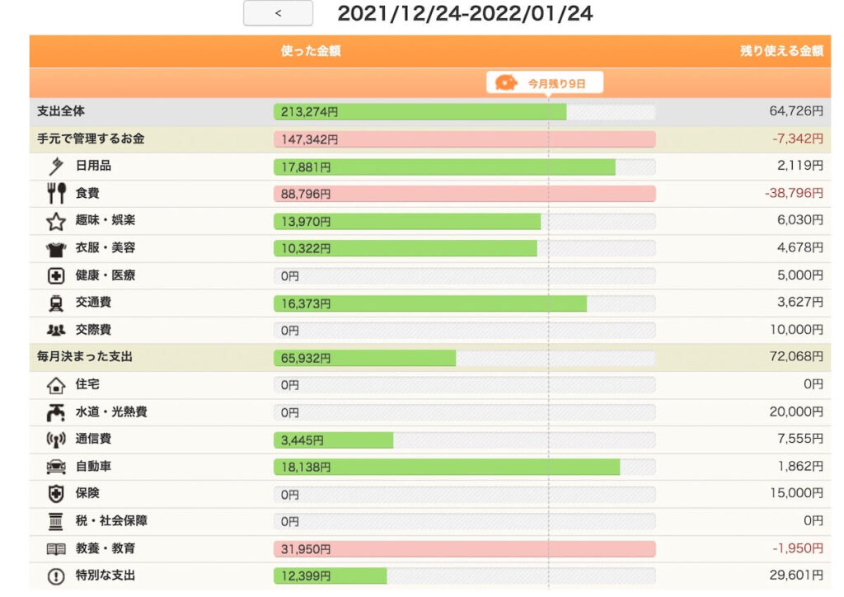Click the 通信費 antenna icon
This screenshot has height=597, width=844.
click(x=56, y=440)
